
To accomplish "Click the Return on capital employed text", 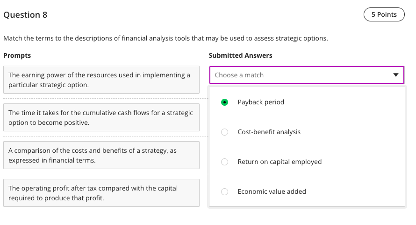I will (x=280, y=162).
